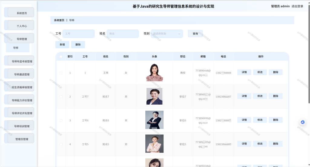Click the 教授 cell in 王慧's row

click(x=183, y=73)
